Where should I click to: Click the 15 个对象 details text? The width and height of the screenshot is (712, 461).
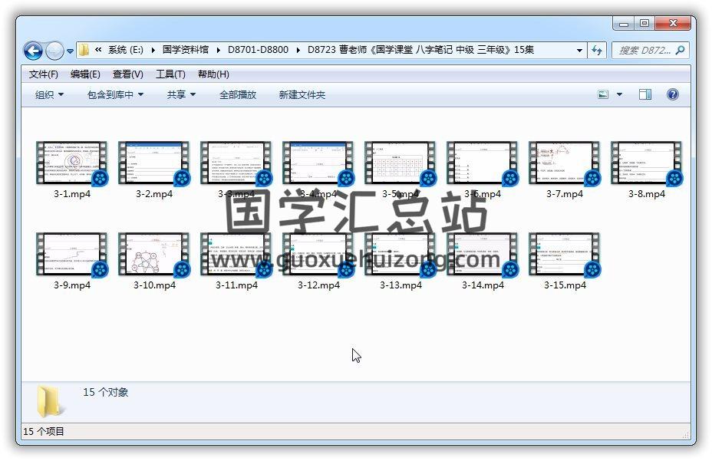[105, 392]
